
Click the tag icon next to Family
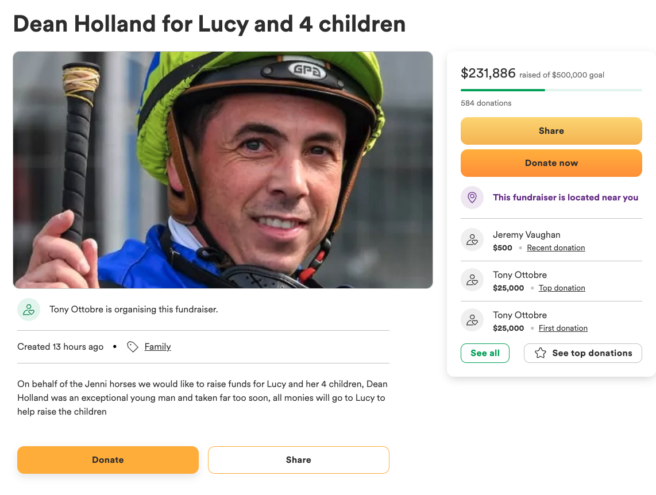pyautogui.click(x=133, y=347)
